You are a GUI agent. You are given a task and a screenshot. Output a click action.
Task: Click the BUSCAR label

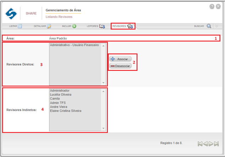(199, 26)
